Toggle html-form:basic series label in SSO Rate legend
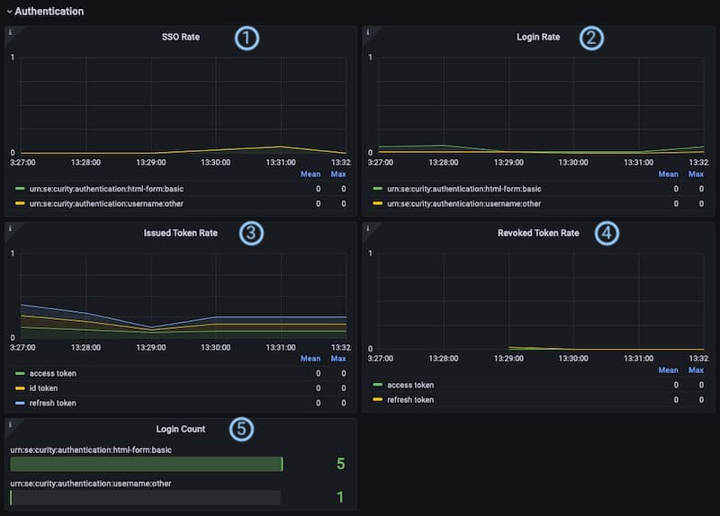The height and width of the screenshot is (516, 720). [x=106, y=190]
